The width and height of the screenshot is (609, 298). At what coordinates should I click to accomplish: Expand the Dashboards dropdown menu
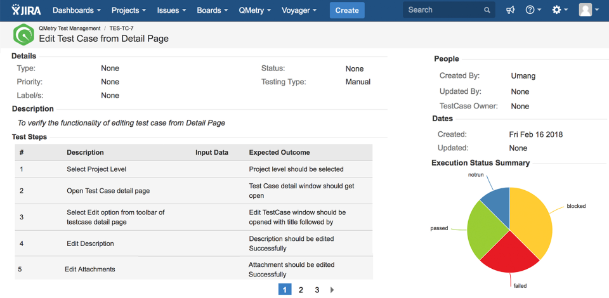tap(76, 10)
